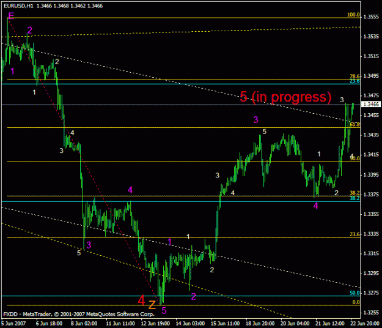Select the large red '4' wave label
This screenshot has width=382, height=328.
[x=141, y=300]
